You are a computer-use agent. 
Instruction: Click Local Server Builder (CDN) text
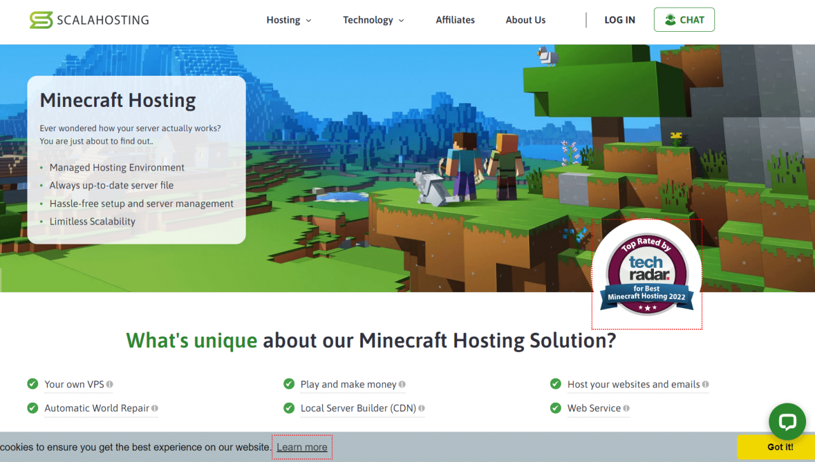tap(358, 409)
